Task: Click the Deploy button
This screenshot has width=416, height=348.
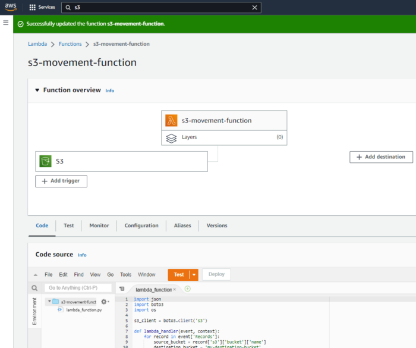Action: (216, 274)
